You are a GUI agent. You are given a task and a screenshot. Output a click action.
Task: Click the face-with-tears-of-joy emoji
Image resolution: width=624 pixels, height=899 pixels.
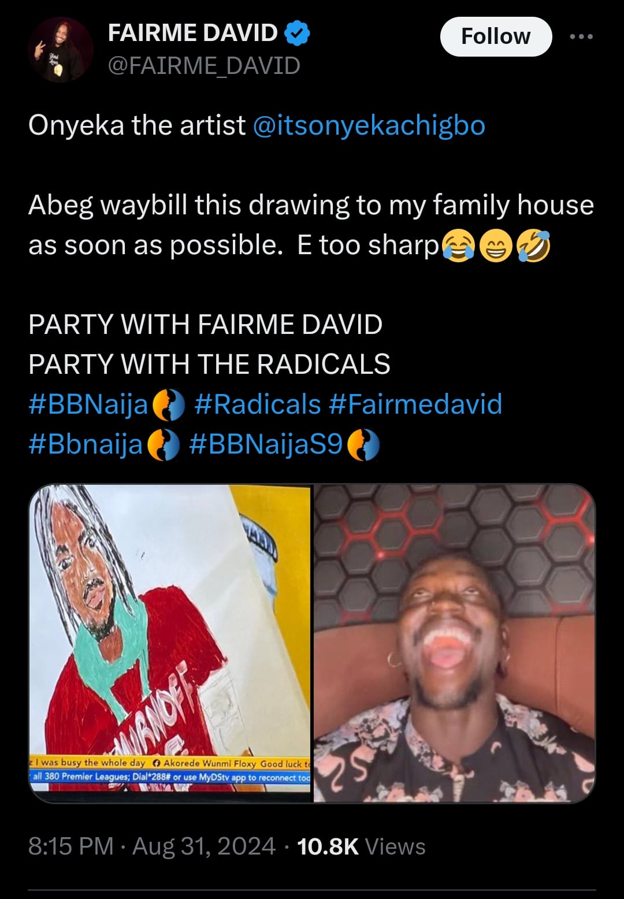(458, 246)
